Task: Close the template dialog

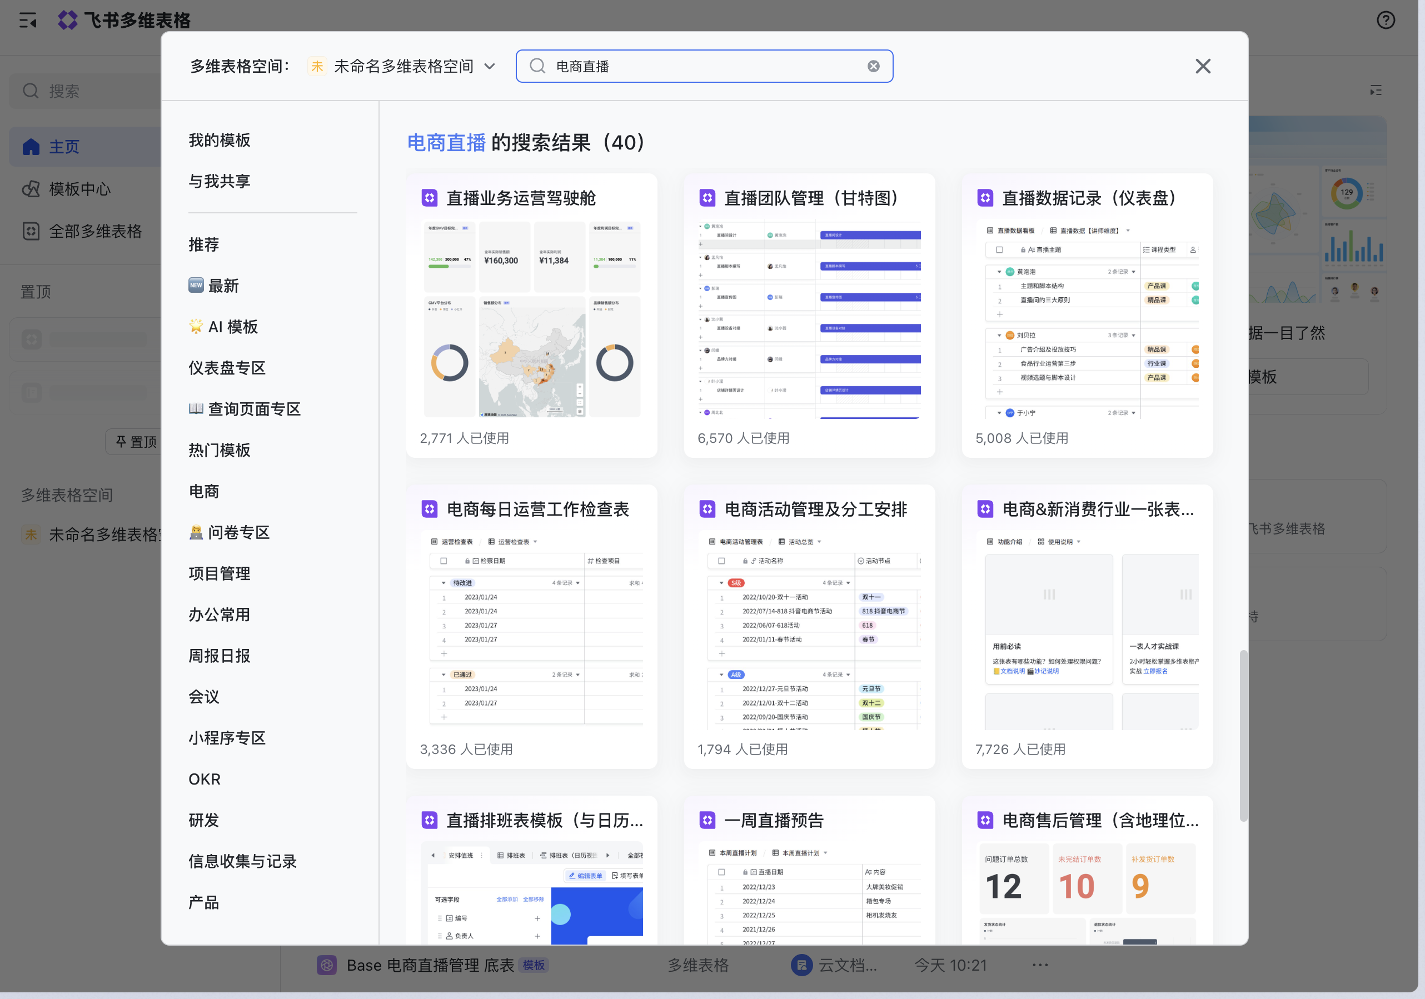Action: click(x=1203, y=66)
